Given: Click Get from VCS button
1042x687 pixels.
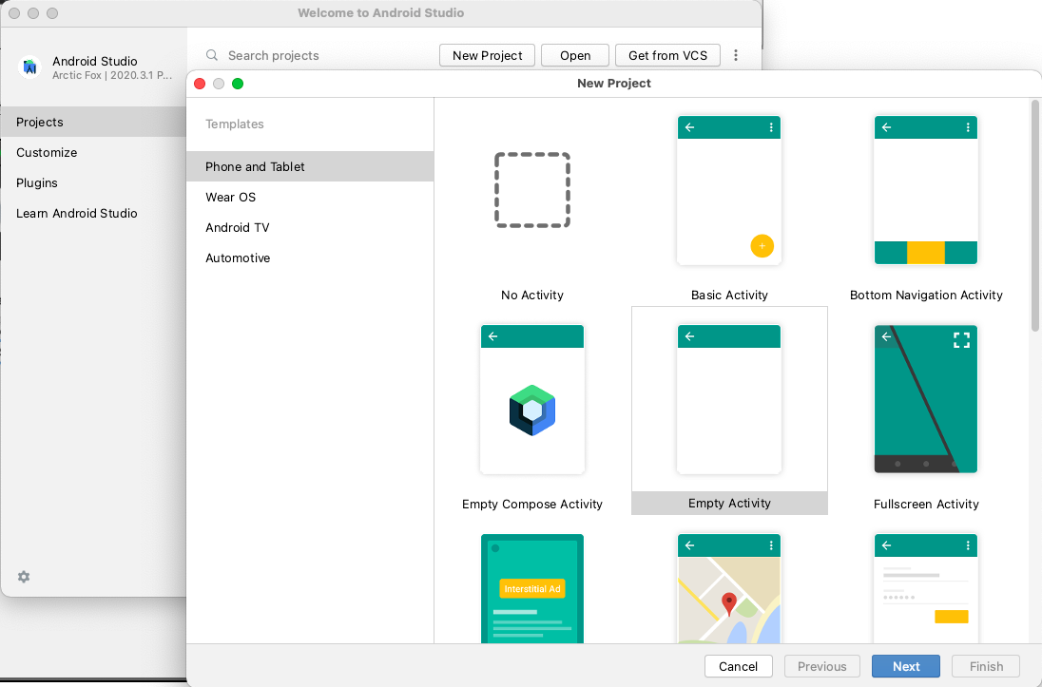Looking at the screenshot, I should point(667,55).
